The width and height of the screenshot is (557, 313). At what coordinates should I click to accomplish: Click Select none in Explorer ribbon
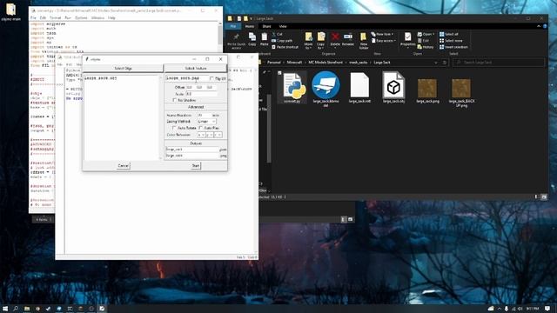tap(451, 41)
